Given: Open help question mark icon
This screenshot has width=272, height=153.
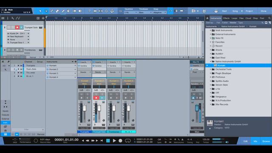Looking at the screenshot, I should click(89, 11).
